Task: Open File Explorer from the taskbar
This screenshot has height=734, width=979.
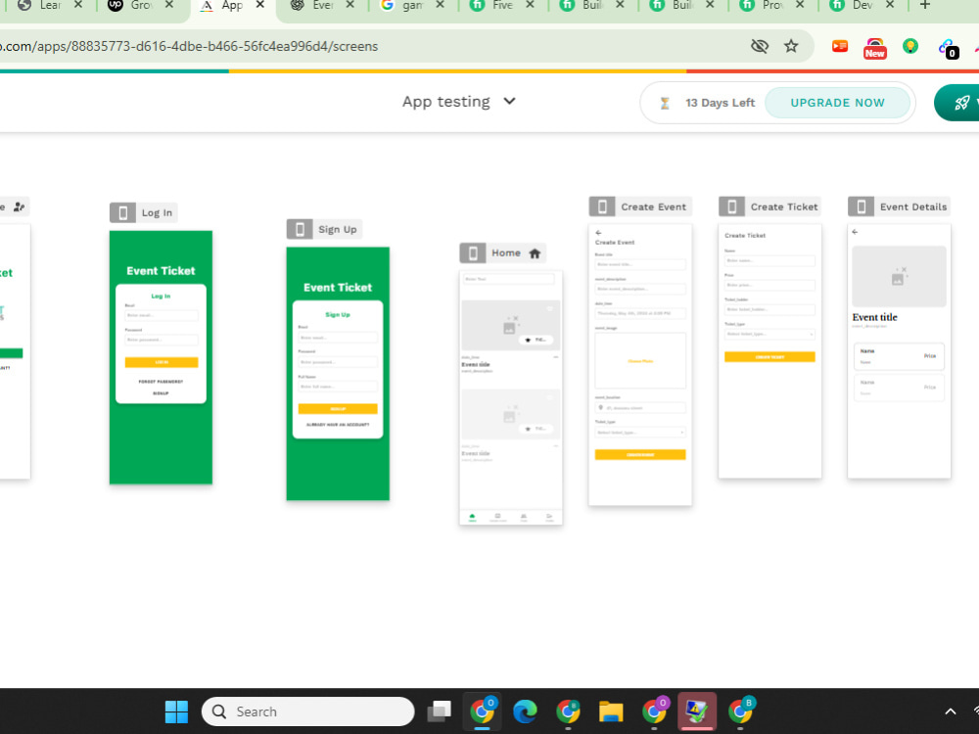Action: [x=611, y=711]
